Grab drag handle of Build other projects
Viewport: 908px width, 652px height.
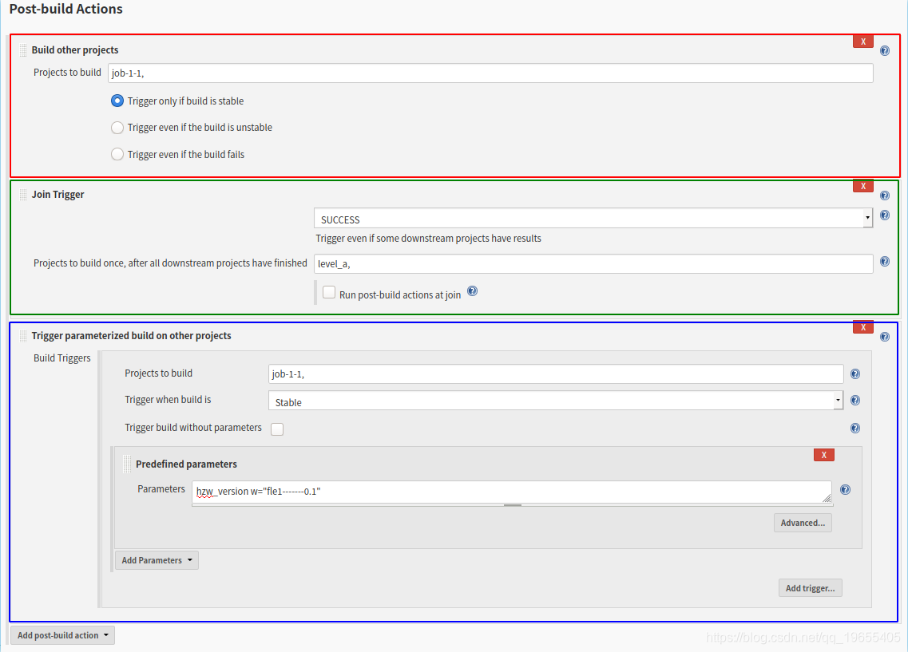pyautogui.click(x=23, y=50)
